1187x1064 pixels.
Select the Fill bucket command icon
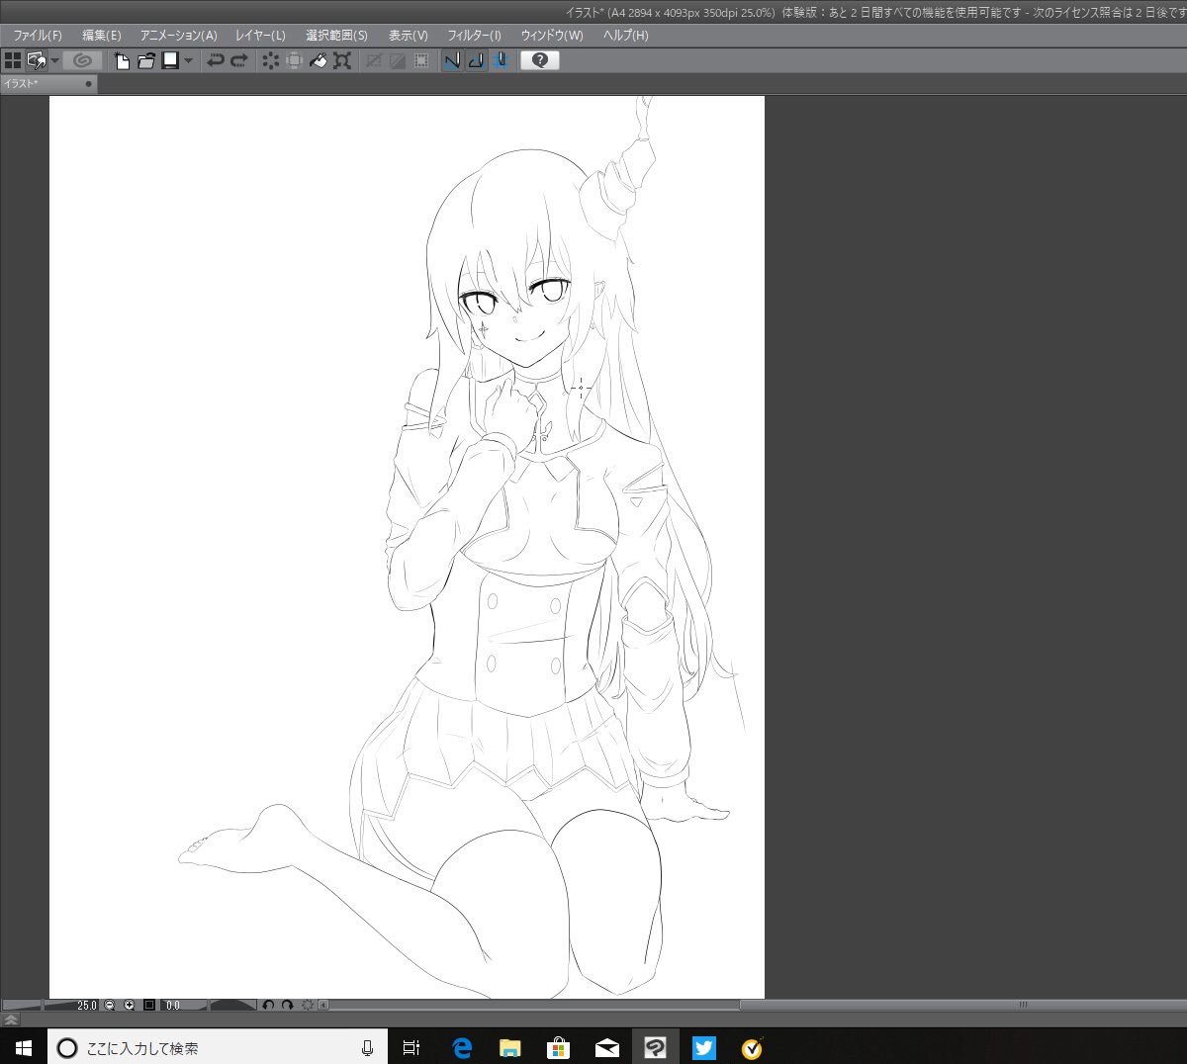[319, 60]
